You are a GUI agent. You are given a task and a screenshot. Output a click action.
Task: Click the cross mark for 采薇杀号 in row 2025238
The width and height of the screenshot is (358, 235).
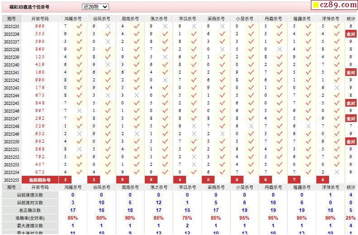coord(222,49)
